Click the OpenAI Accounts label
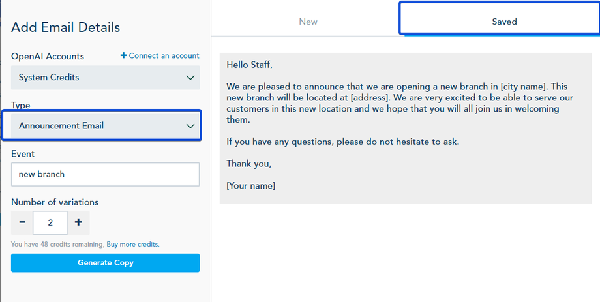600x302 pixels. pyautogui.click(x=48, y=57)
